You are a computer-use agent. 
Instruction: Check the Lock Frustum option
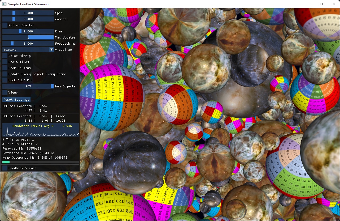(x=5, y=68)
